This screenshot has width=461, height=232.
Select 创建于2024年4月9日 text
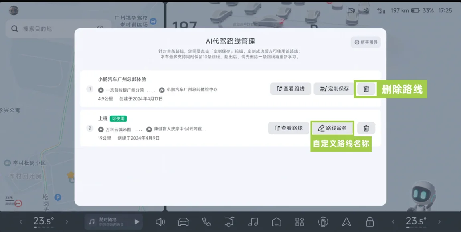point(138,138)
